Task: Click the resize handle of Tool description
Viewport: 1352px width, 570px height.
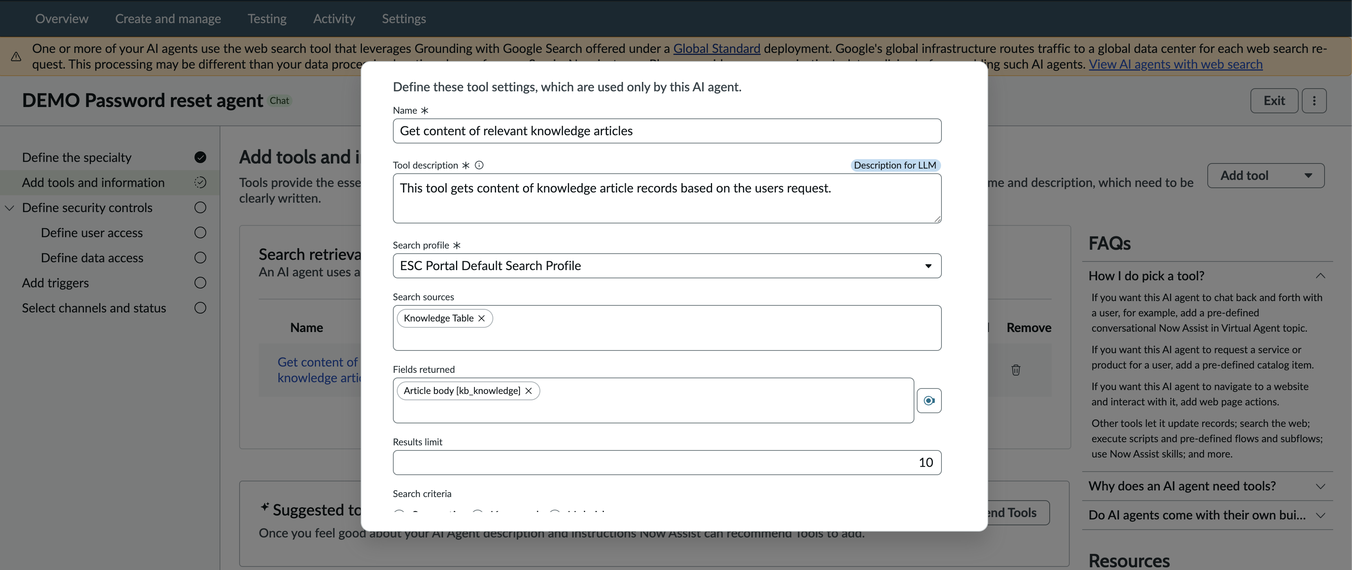Action: [x=938, y=220]
